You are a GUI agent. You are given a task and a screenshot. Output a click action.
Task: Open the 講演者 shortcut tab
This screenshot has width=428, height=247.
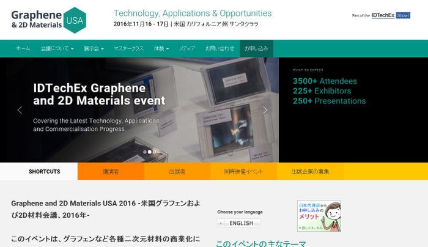(x=111, y=171)
